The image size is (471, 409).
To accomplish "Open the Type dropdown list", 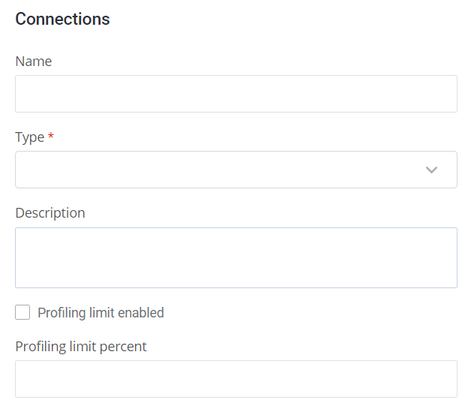I will click(235, 170).
